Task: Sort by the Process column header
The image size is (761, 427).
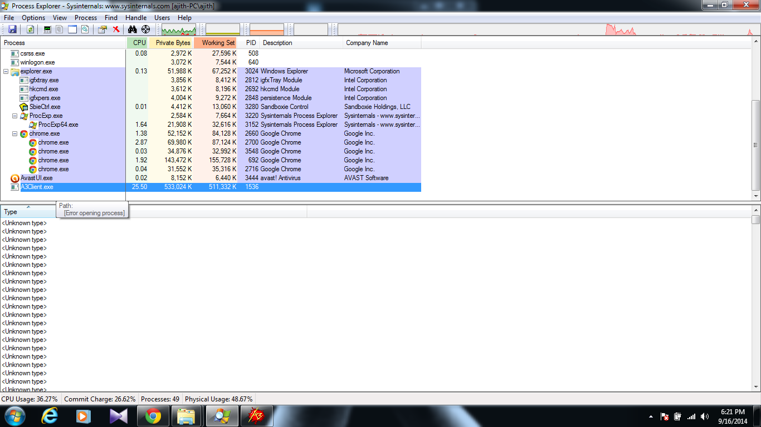Action: (x=64, y=43)
